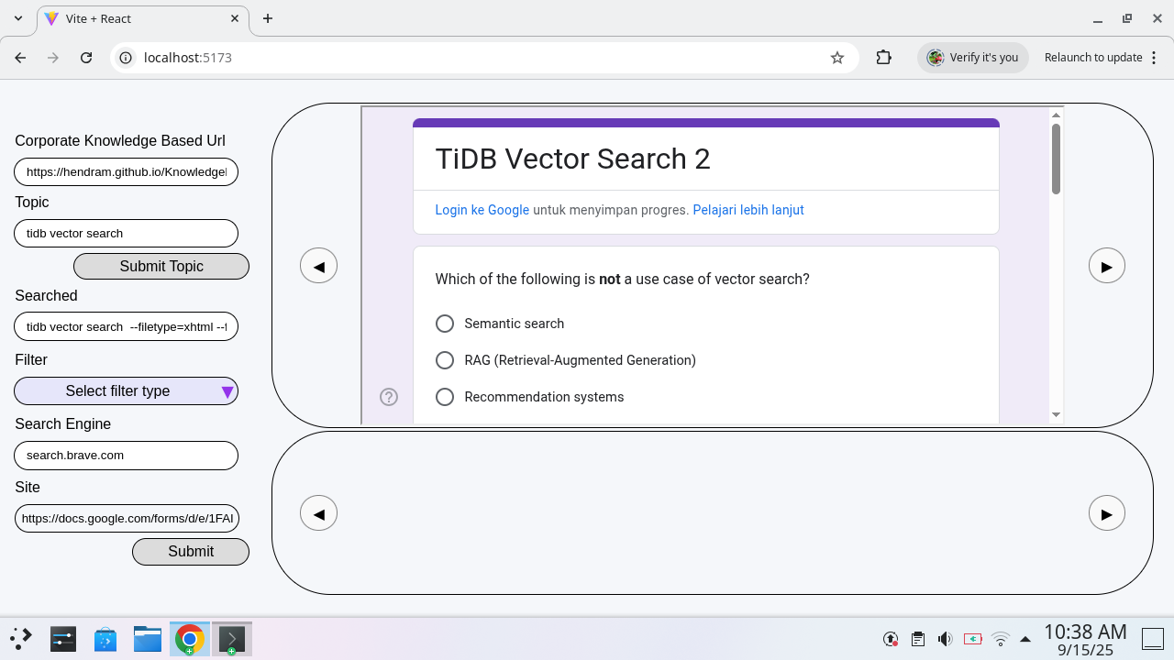Click the Searched query field
The width and height of the screenshot is (1174, 660).
(127, 326)
